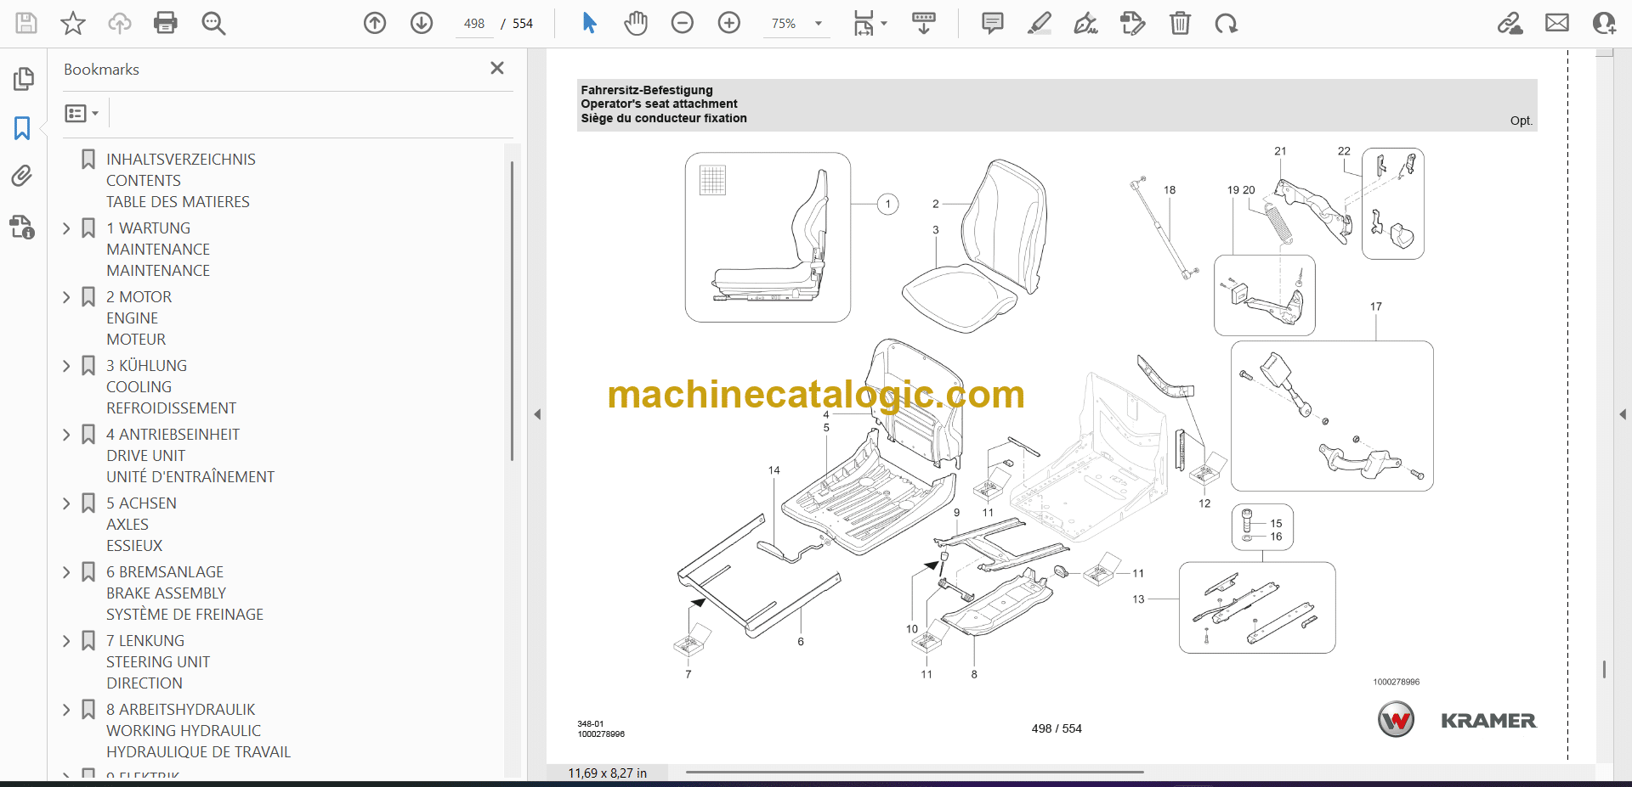Zoom out with minus icon
Screen dimensions: 1632x787
coord(683,23)
